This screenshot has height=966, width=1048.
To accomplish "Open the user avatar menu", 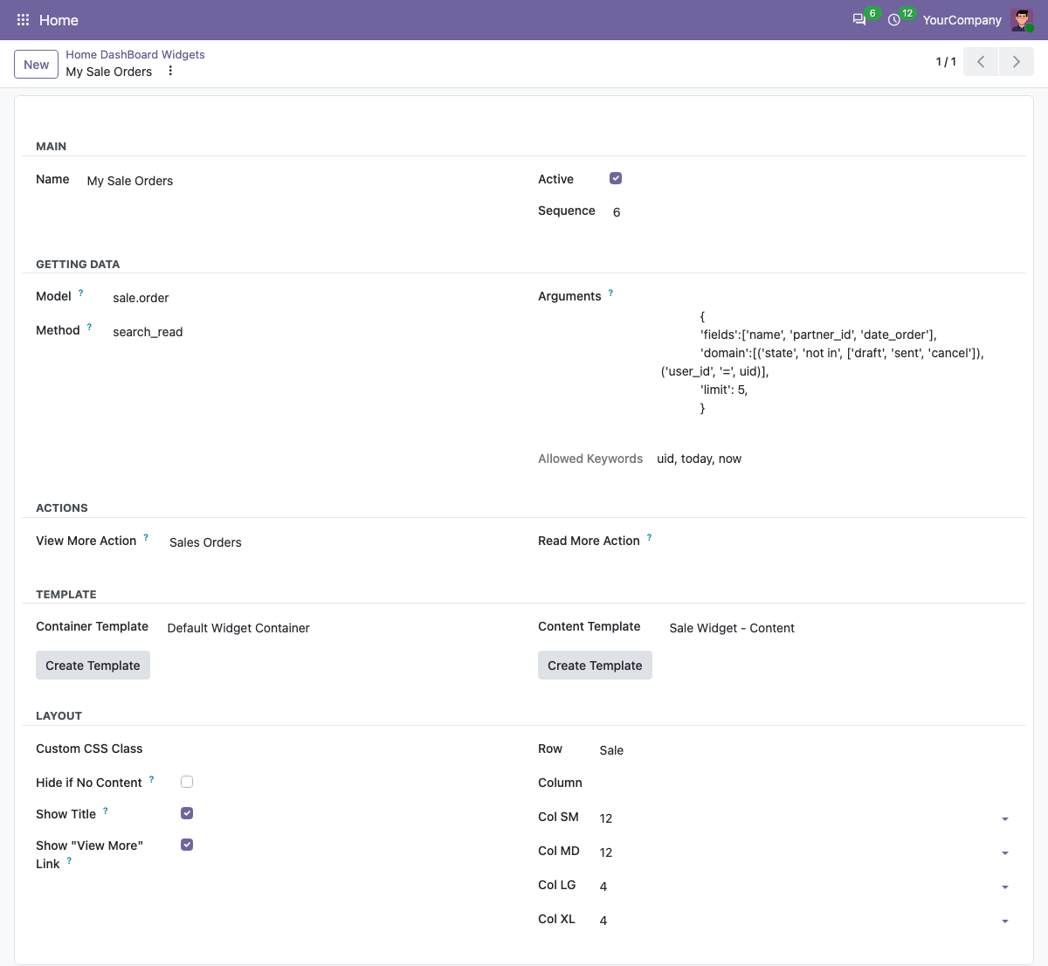I will point(1022,20).
